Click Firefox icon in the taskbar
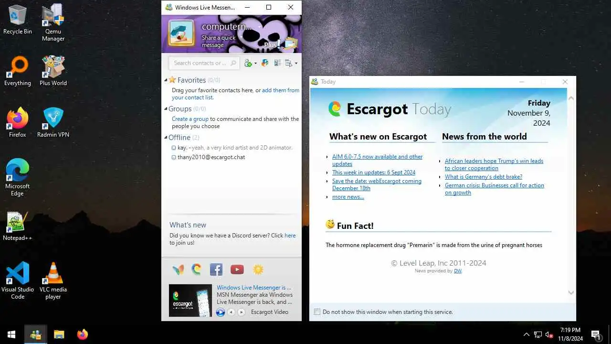611x344 pixels. (83, 334)
